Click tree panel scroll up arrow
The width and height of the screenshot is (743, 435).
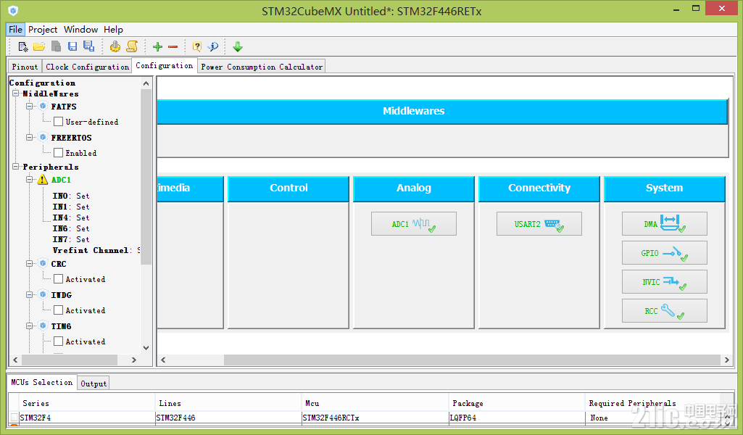(x=146, y=83)
